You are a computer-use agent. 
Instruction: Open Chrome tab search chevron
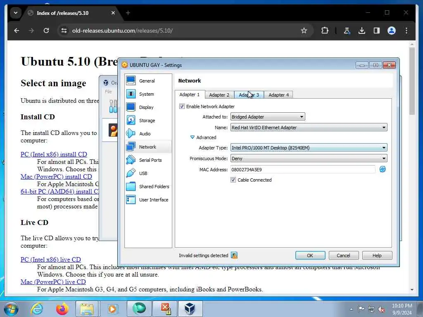[16, 13]
